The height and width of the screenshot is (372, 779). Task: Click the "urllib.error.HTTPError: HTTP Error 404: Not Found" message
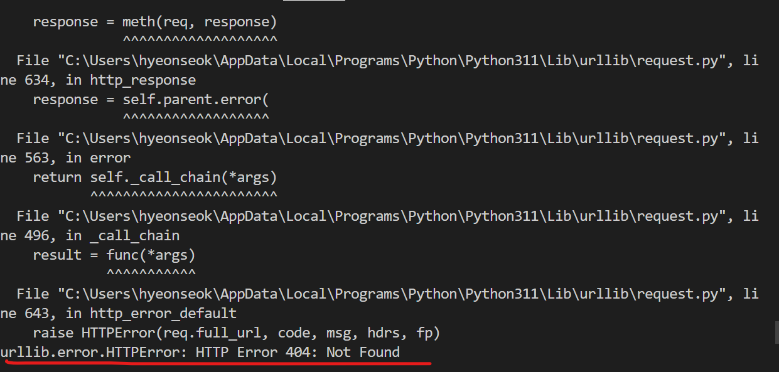pyautogui.click(x=200, y=353)
